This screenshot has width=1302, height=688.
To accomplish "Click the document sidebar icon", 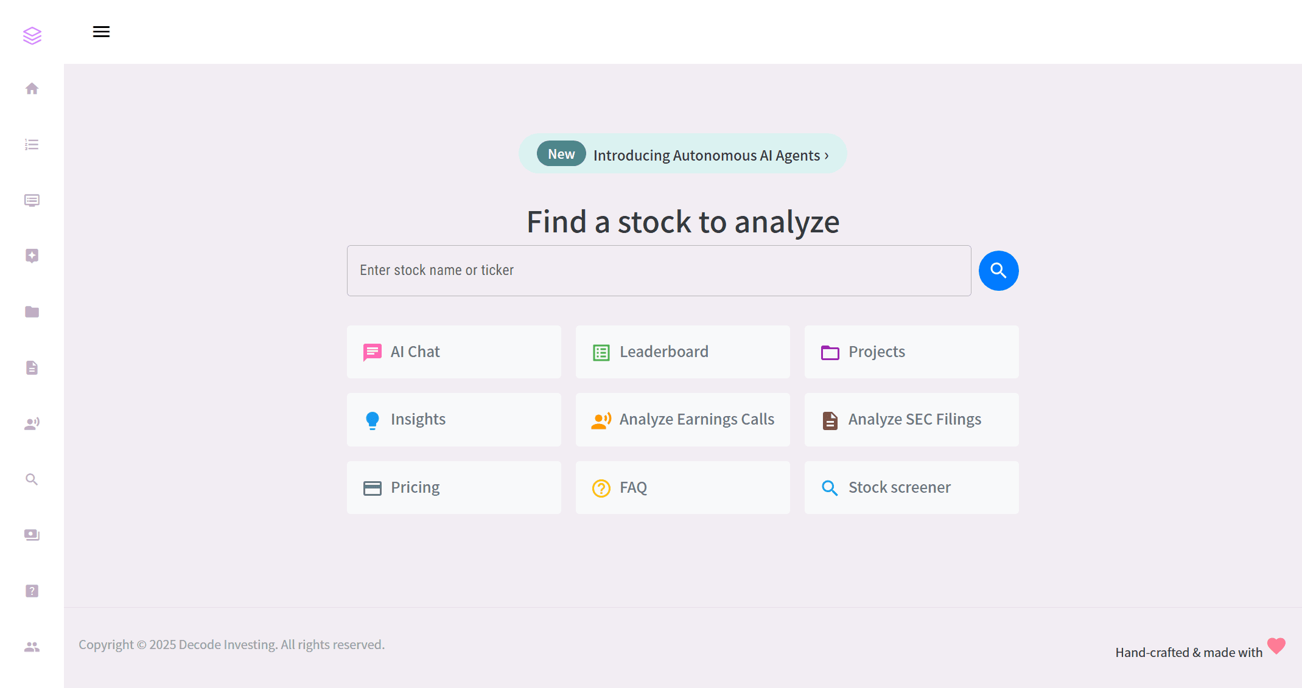I will (x=32, y=367).
